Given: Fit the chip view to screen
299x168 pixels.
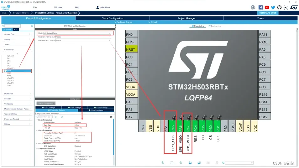Looking at the screenshot, I should (172, 163).
